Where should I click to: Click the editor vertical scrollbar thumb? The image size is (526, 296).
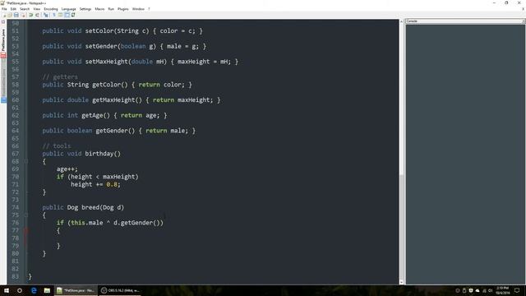[401, 227]
